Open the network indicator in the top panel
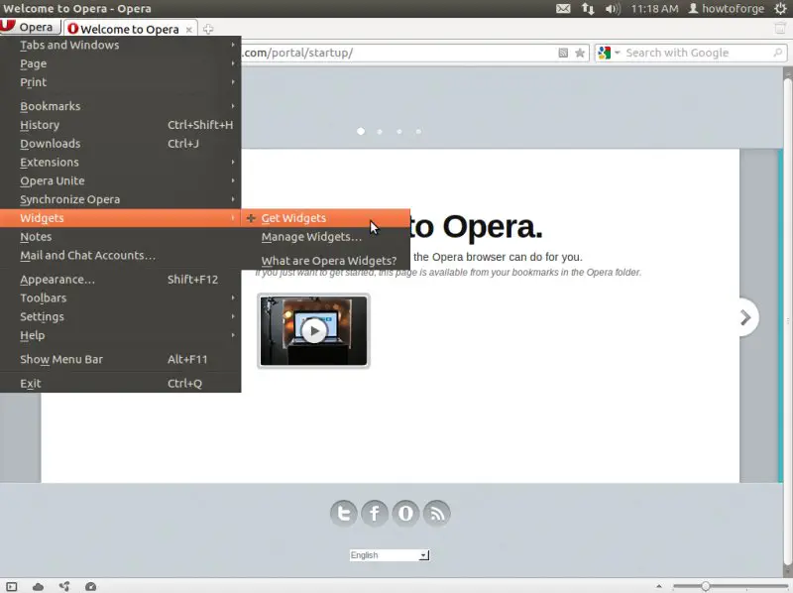793x593 pixels. (x=587, y=9)
